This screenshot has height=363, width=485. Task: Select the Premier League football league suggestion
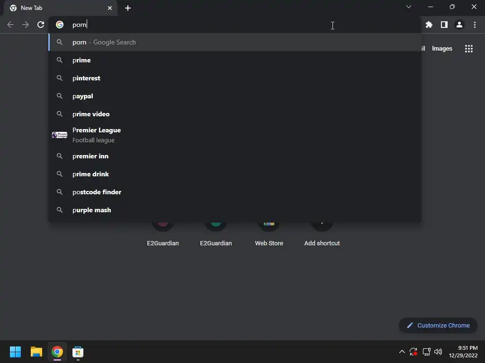click(235, 135)
